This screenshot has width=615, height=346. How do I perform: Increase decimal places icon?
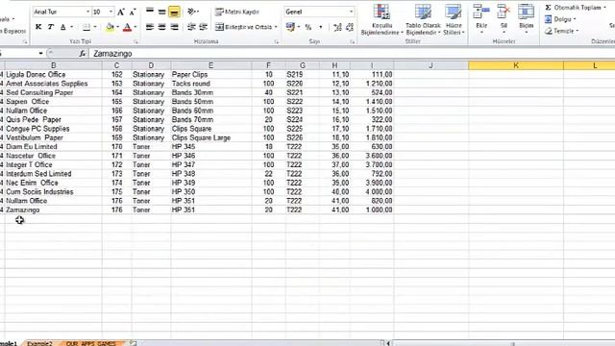337,27
